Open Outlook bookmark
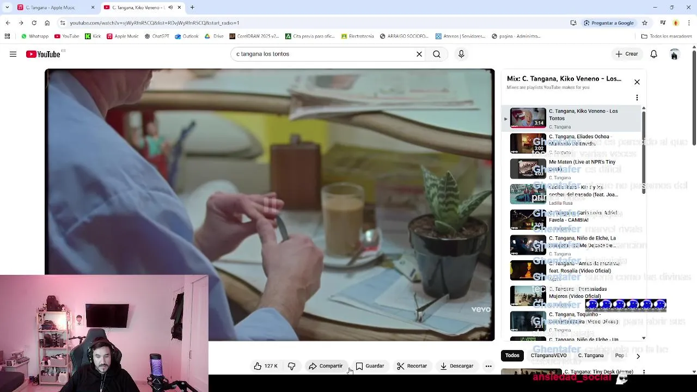The image size is (697, 392). (x=187, y=36)
